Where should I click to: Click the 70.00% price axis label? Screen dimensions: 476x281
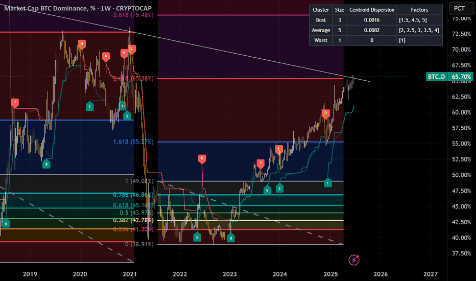click(461, 49)
